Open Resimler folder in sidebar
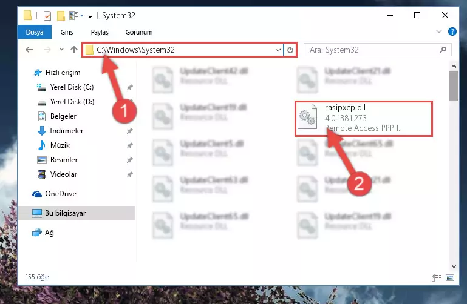This screenshot has height=304, width=467. point(64,160)
